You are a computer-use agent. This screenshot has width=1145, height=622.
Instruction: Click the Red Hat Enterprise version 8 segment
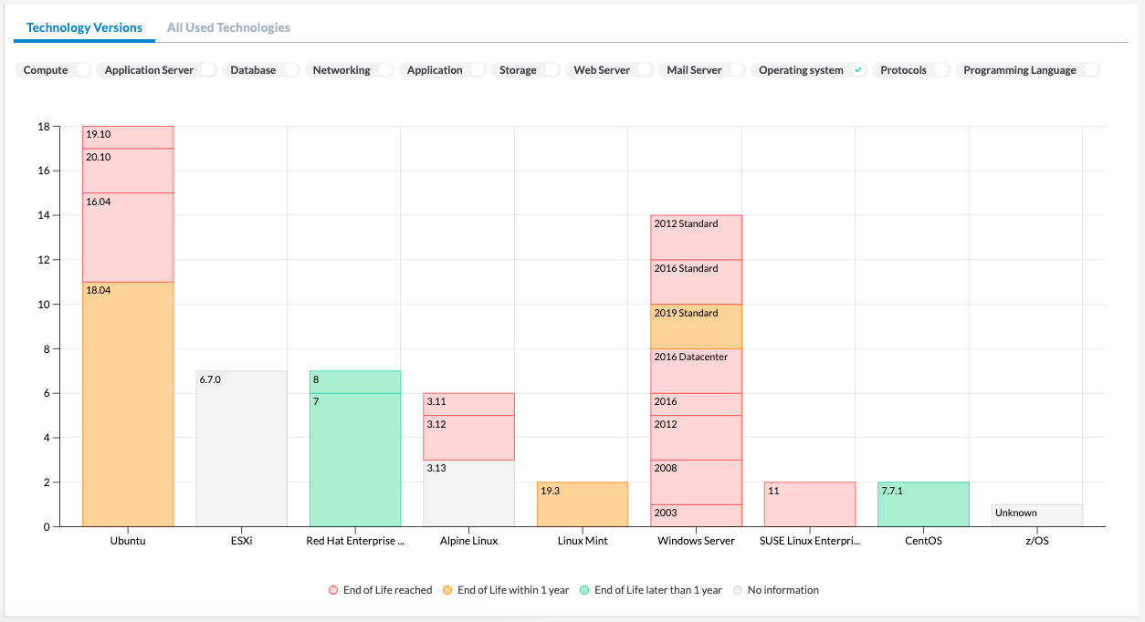355,382
